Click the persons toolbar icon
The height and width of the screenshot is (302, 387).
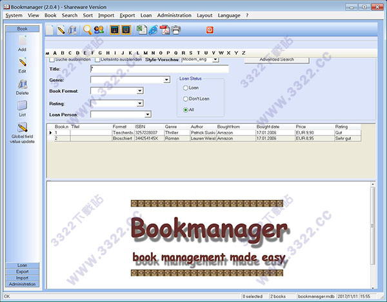pyautogui.click(x=99, y=30)
